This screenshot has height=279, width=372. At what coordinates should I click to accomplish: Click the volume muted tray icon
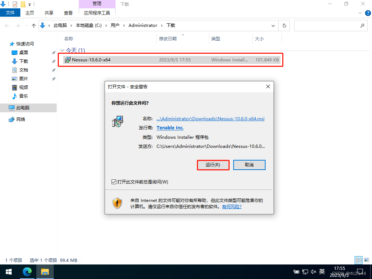pos(314,272)
